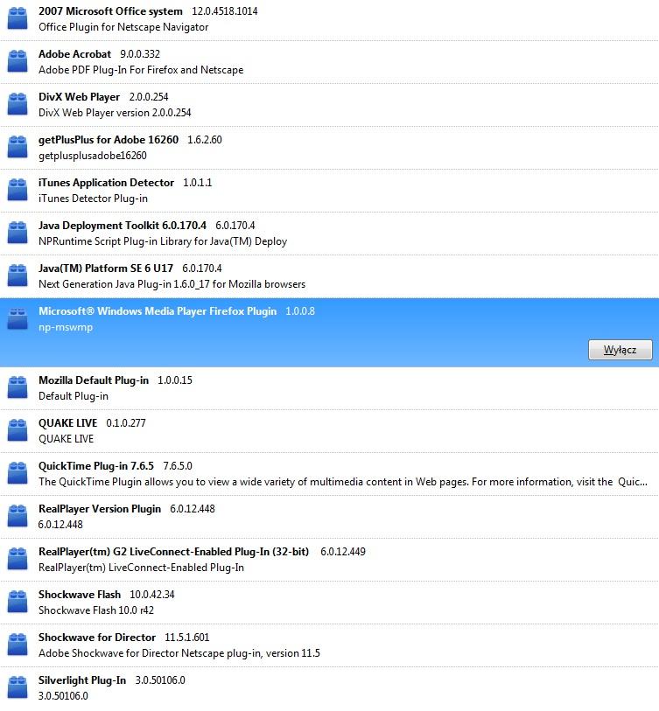Click the getPlusPlus for Adobe plugin icon
The height and width of the screenshot is (711, 659).
(18, 147)
